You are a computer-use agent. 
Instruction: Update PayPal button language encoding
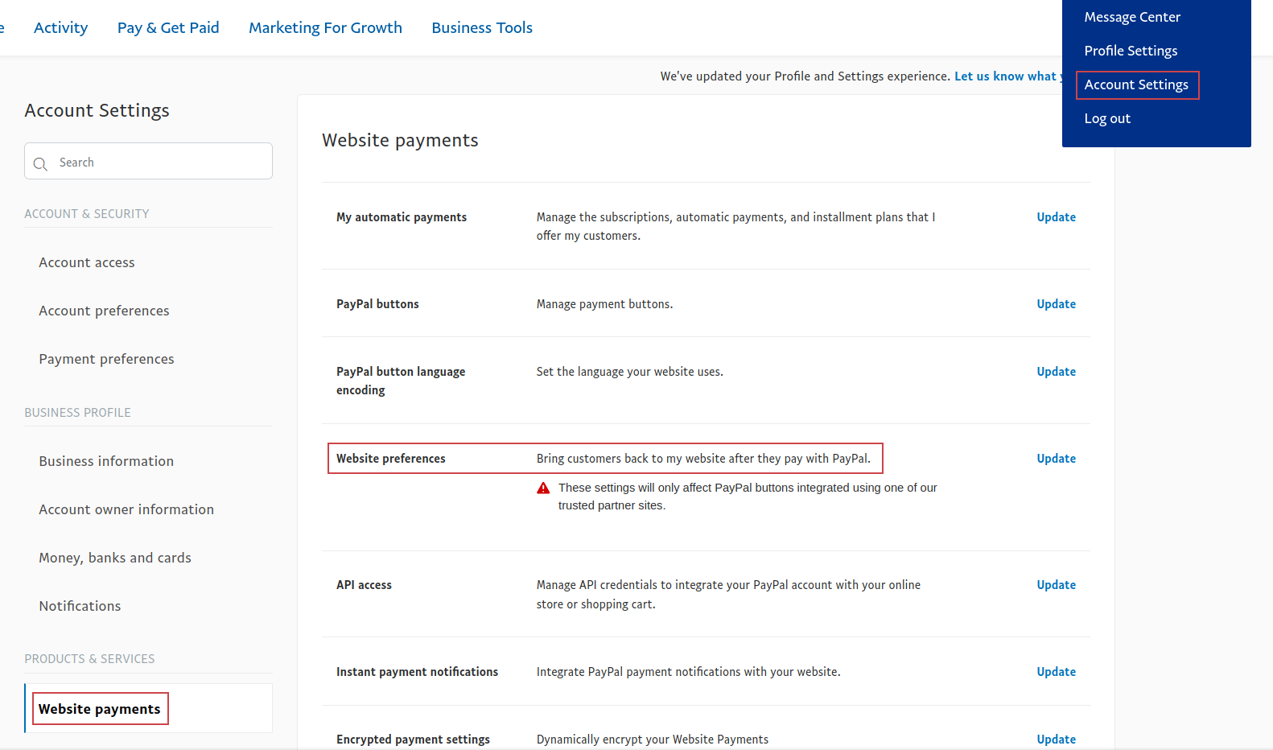point(1056,372)
